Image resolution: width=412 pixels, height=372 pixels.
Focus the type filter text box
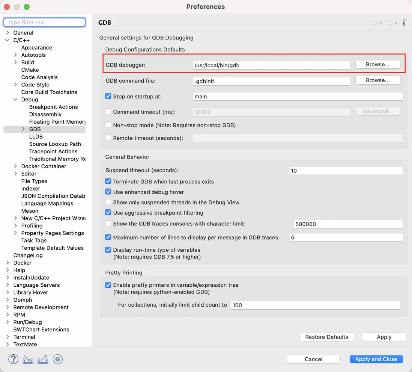coord(45,23)
